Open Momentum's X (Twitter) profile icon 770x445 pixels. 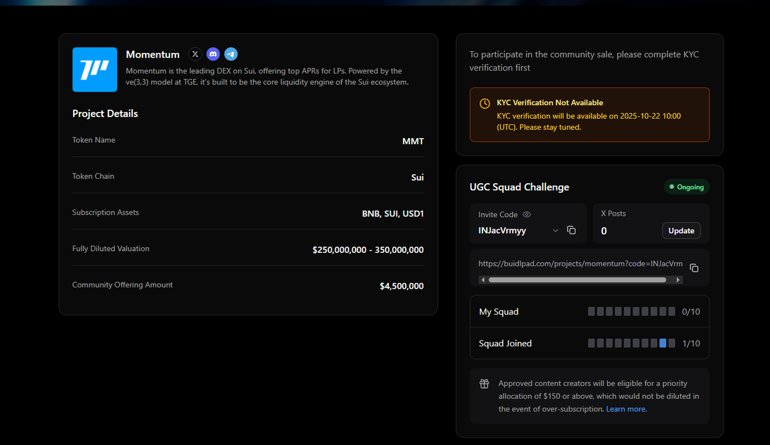click(x=195, y=54)
